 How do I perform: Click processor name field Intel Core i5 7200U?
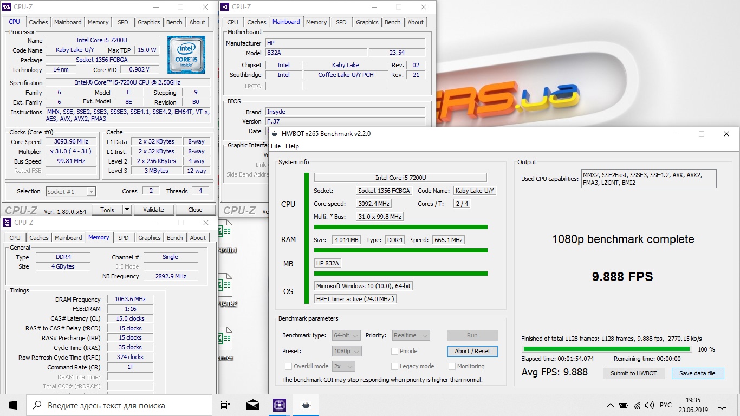(x=102, y=41)
